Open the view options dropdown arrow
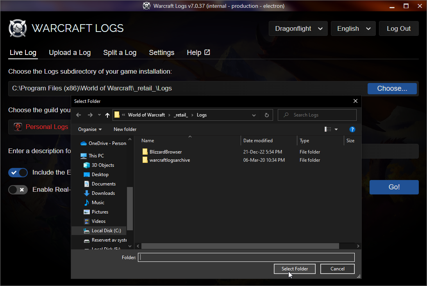 (336, 129)
